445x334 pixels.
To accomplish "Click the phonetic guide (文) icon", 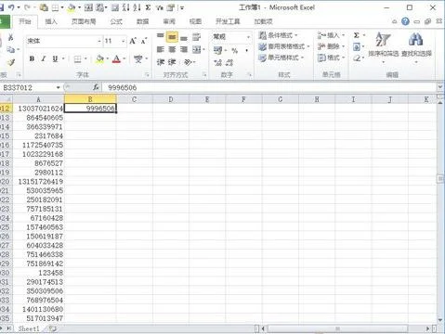I will (138, 58).
